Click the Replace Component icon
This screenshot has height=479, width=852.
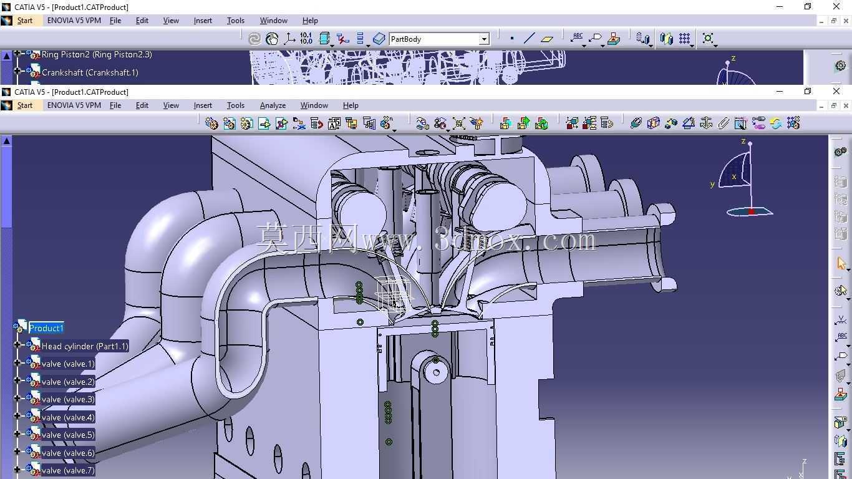coord(299,123)
